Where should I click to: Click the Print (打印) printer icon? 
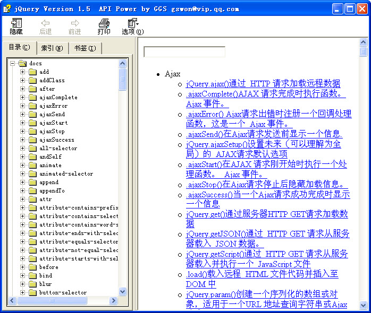pos(104,23)
